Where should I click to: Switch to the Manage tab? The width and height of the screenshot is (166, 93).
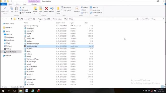pyautogui.click(x=34, y=4)
